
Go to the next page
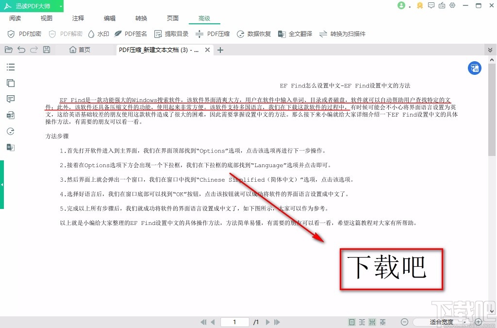pyautogui.click(x=268, y=322)
